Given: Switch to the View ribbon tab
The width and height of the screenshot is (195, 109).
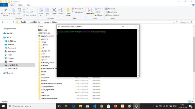Looking at the screenshot, I should 28,5.
